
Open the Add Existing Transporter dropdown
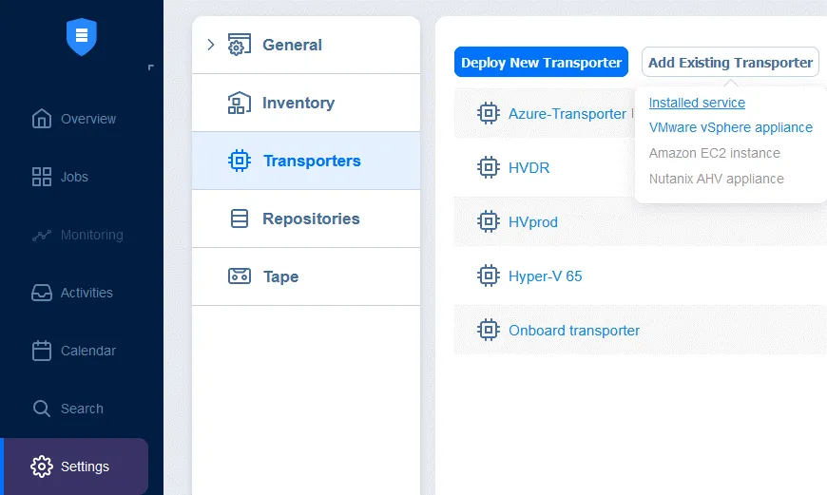[730, 63]
